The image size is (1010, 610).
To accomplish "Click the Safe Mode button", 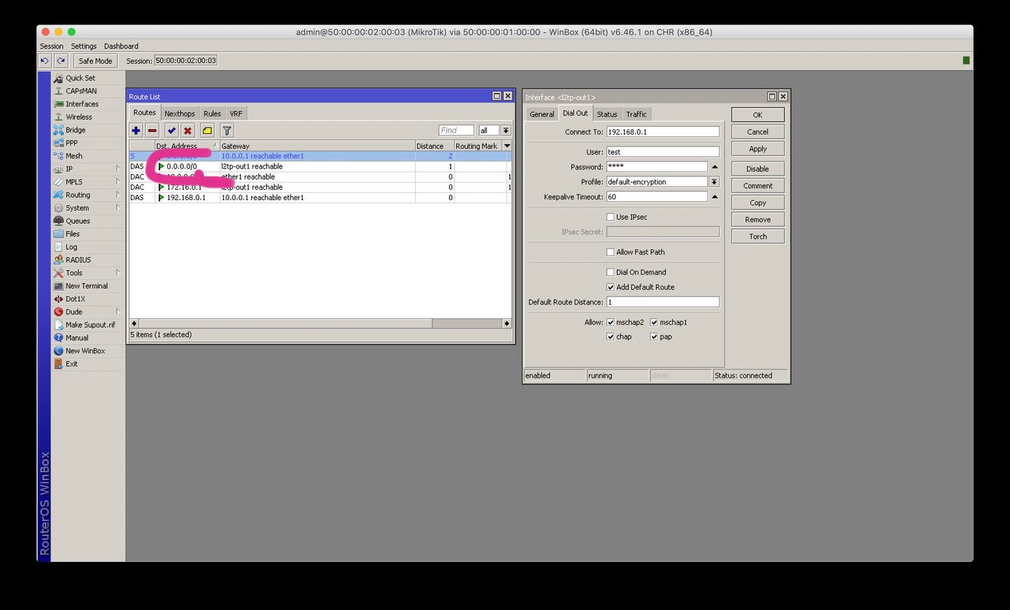I will pos(95,61).
